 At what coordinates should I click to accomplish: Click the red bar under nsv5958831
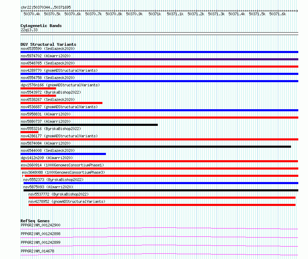tap(159, 118)
